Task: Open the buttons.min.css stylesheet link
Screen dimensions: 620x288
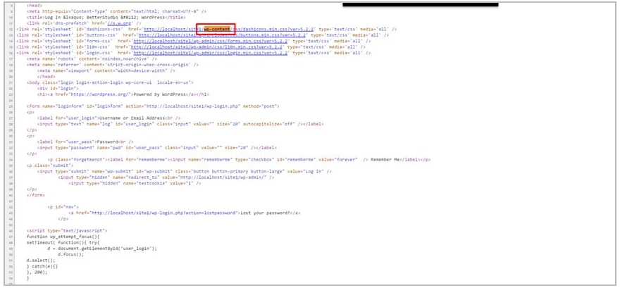Action: 223,35
